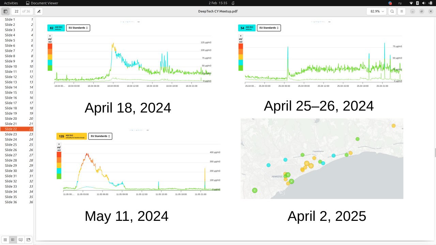This screenshot has height=245, width=436.
Task: Open the search magnifier icon
Action: pyautogui.click(x=392, y=11)
